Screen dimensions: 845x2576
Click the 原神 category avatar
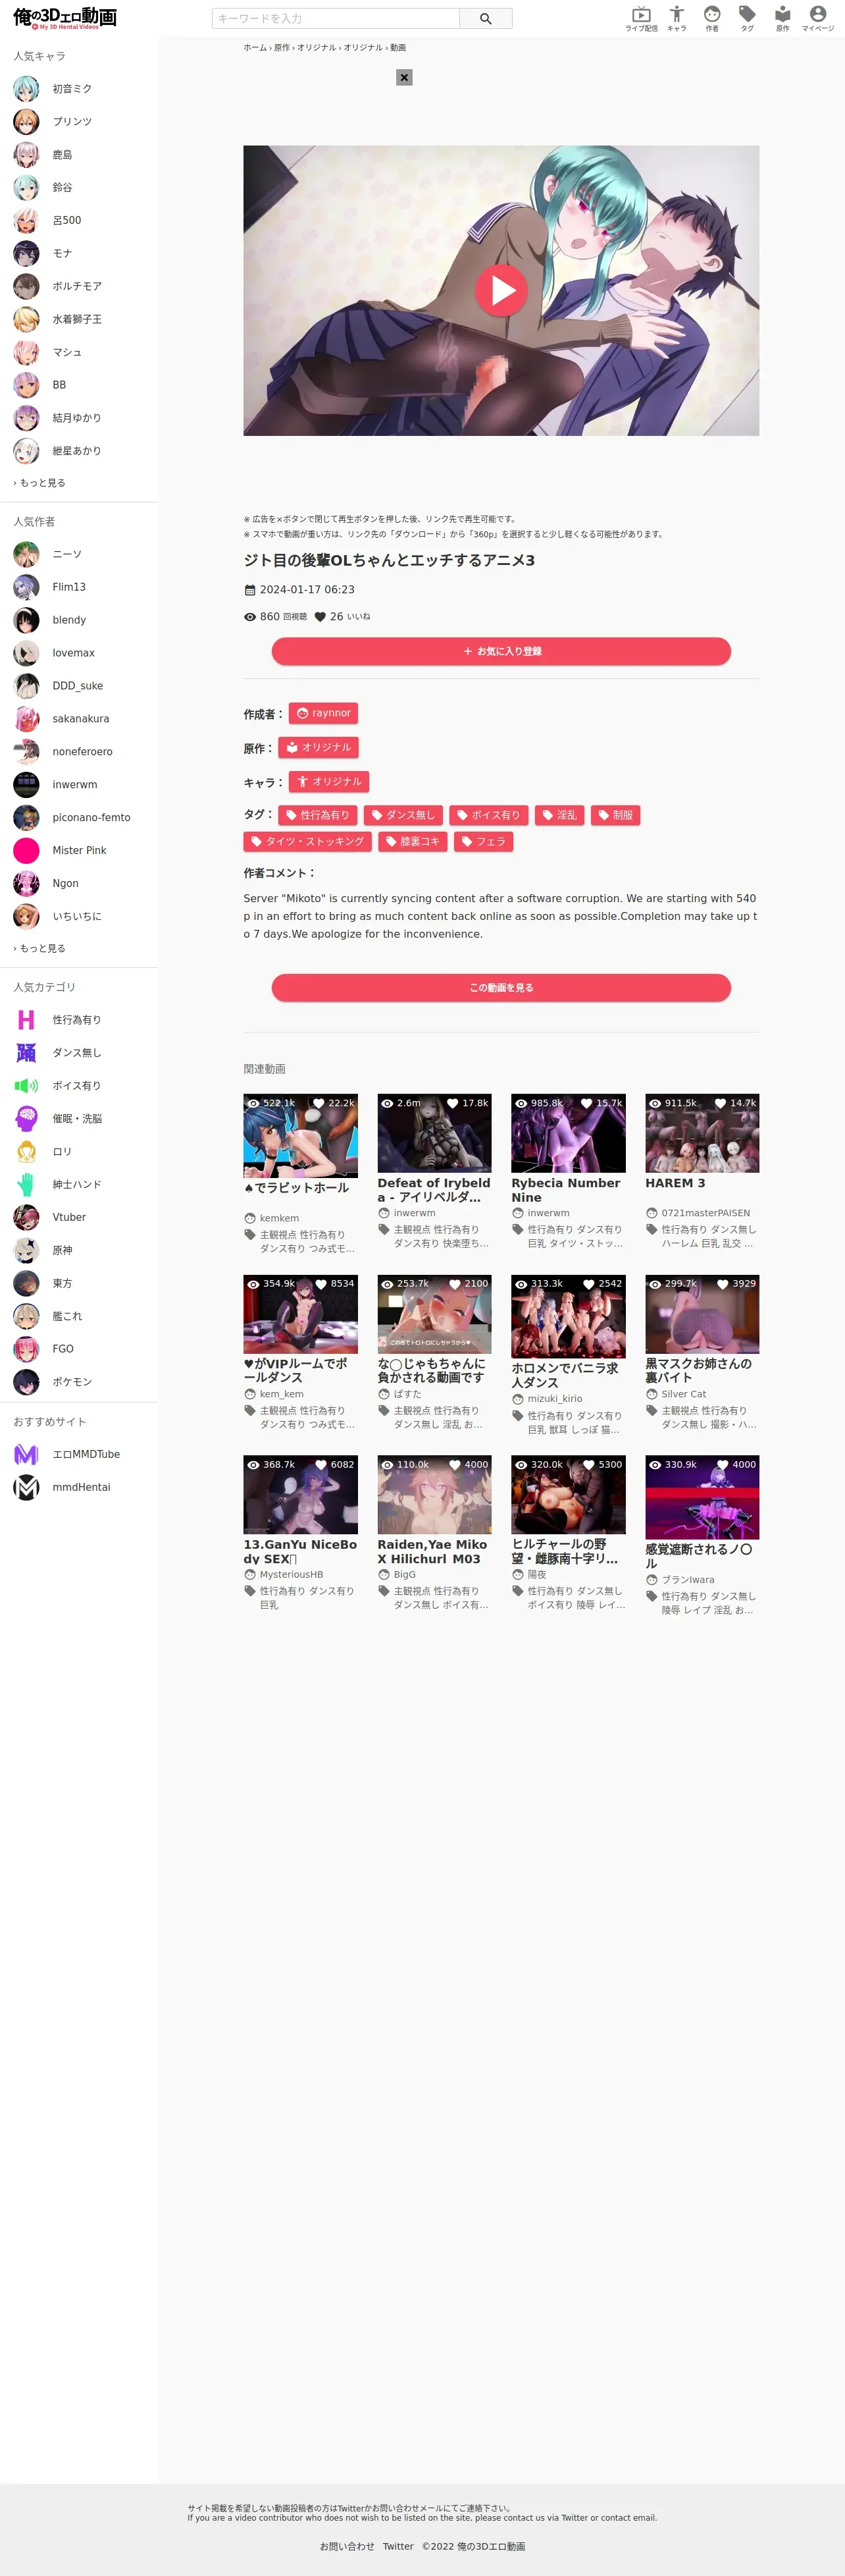click(x=26, y=1250)
